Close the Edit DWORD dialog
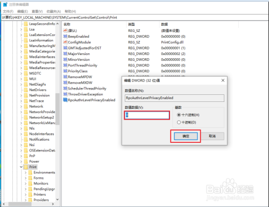 [x=223, y=80]
